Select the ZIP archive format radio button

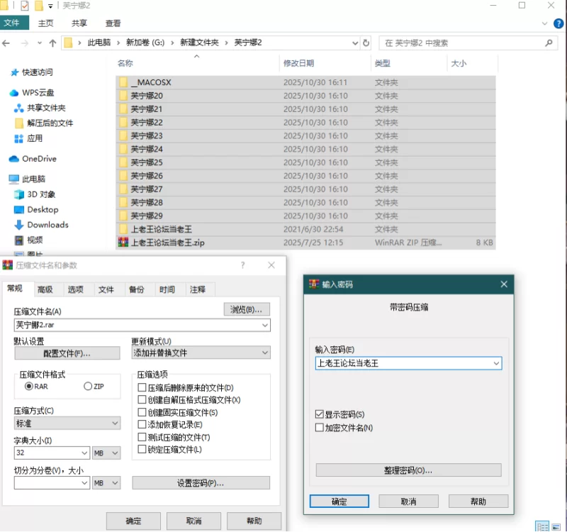(88, 387)
